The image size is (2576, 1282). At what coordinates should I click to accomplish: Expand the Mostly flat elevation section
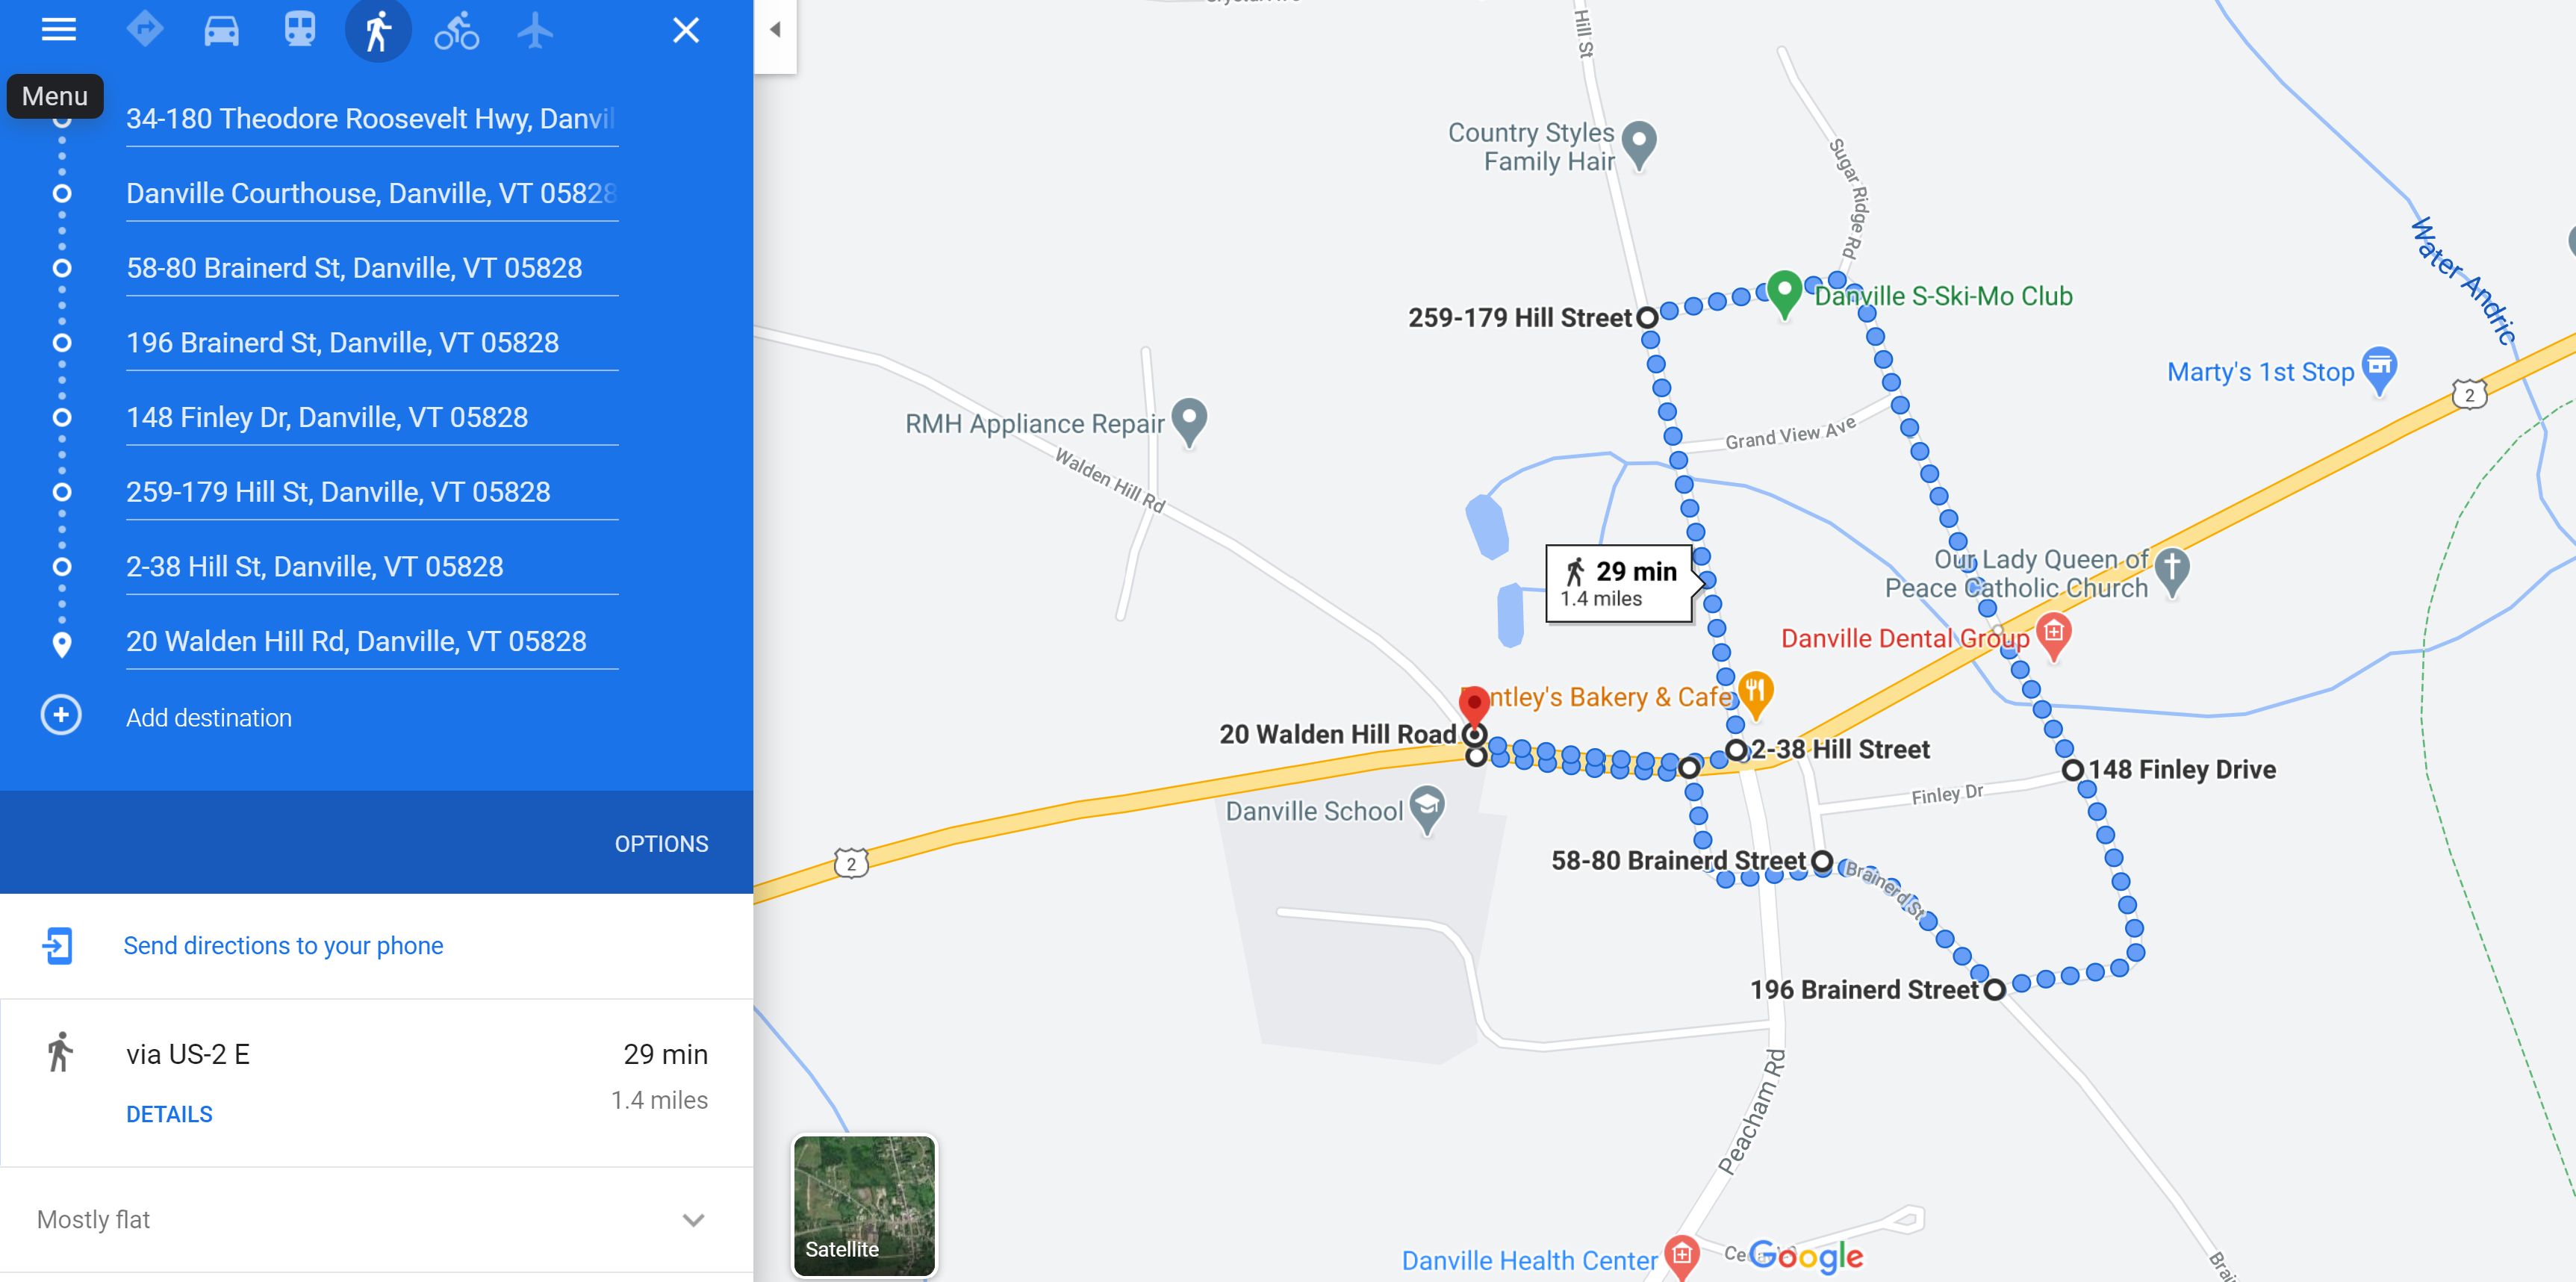(x=376, y=1220)
